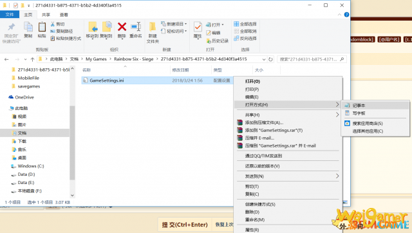The image size is (412, 233).
Task: Click the Paste icon in ribbon
Action: click(x=42, y=27)
